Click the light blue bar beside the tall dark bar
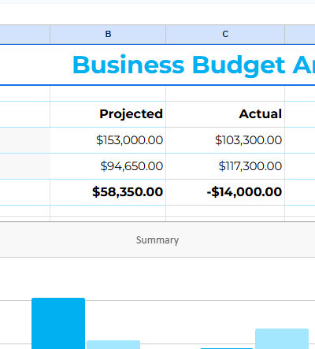This screenshot has width=315, height=349. click(113, 344)
